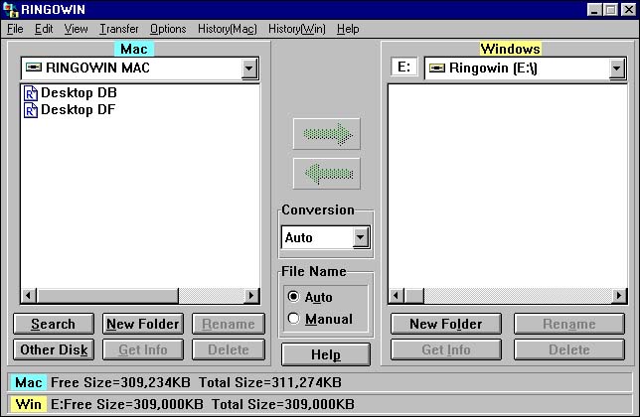Click the Other Disk button

[53, 349]
